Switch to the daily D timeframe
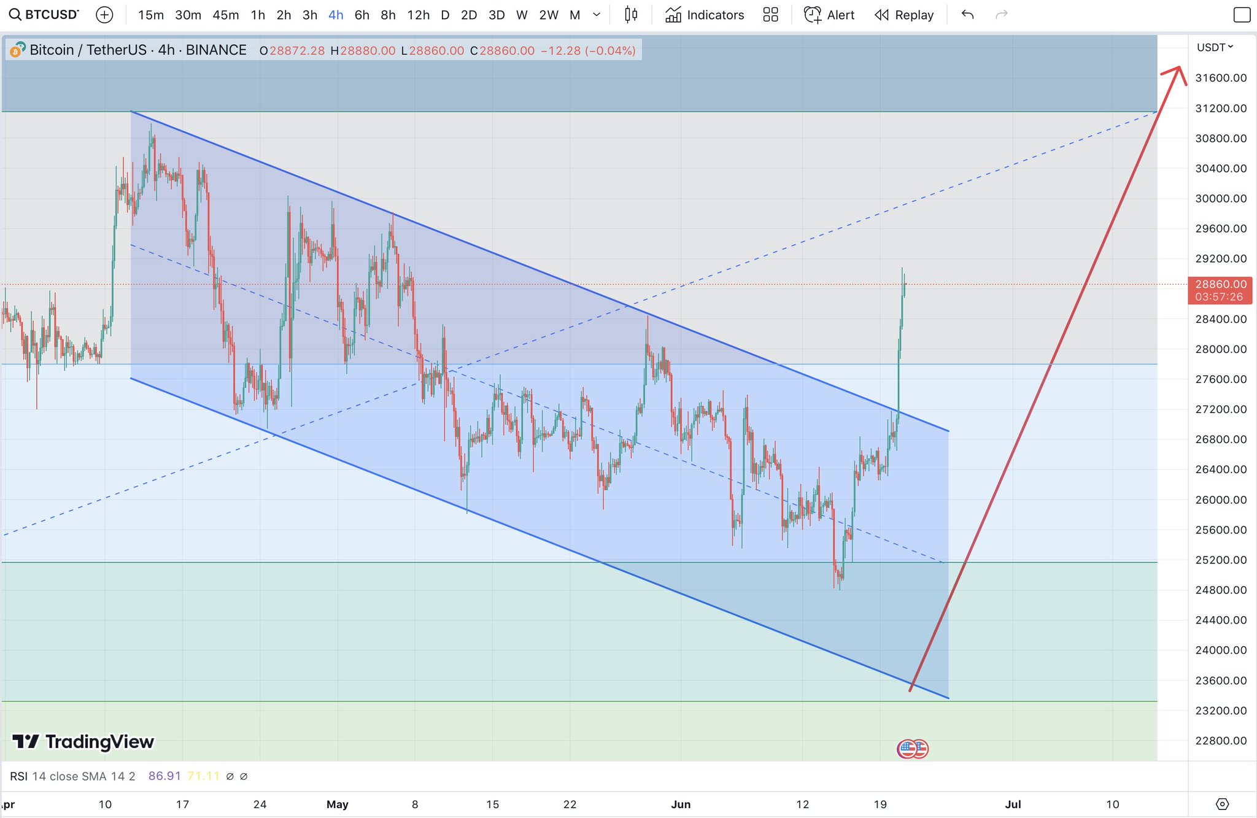This screenshot has width=1257, height=818. (x=445, y=15)
